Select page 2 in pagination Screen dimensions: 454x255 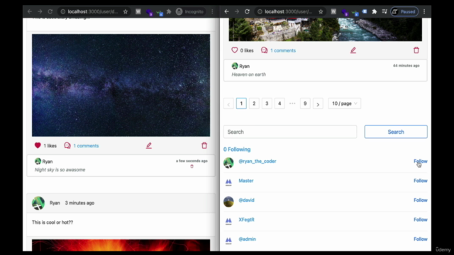tap(254, 103)
